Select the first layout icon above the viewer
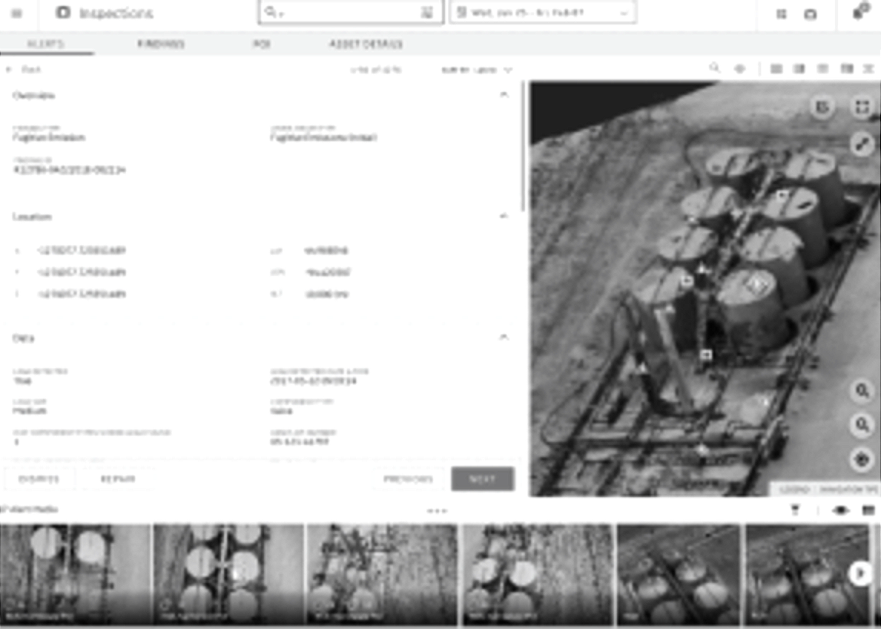 click(x=777, y=69)
